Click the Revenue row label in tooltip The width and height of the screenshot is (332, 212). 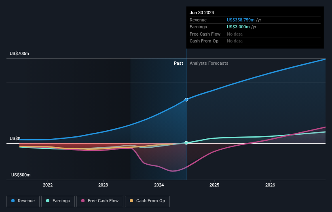click(198, 20)
